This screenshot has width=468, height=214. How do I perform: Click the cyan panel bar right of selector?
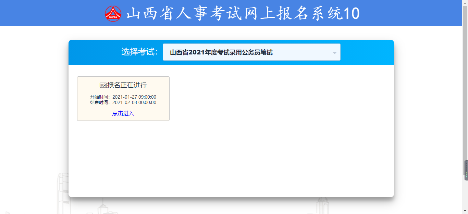367,52
